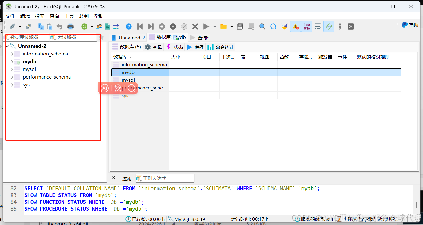Load an SQL file with the folder icon
The height and width of the screenshot is (225, 423).
click(x=224, y=27)
